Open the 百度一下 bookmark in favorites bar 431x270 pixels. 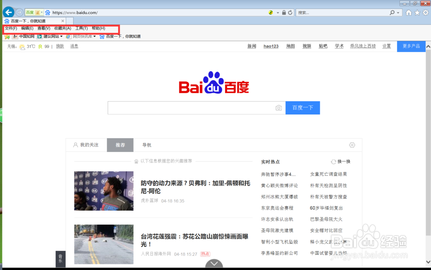[x=120, y=37]
